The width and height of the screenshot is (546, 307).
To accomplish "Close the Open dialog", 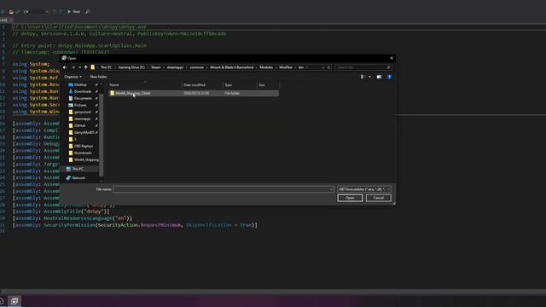I will tap(392, 58).
